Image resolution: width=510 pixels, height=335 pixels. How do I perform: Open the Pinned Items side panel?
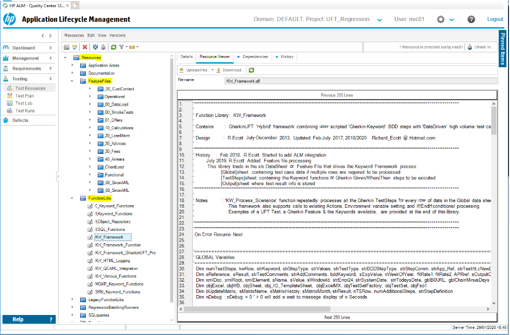[x=503, y=49]
